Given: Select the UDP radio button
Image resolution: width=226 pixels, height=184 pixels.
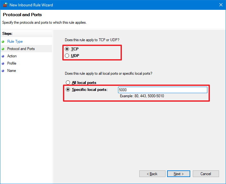Looking at the screenshot, I should click(67, 56).
